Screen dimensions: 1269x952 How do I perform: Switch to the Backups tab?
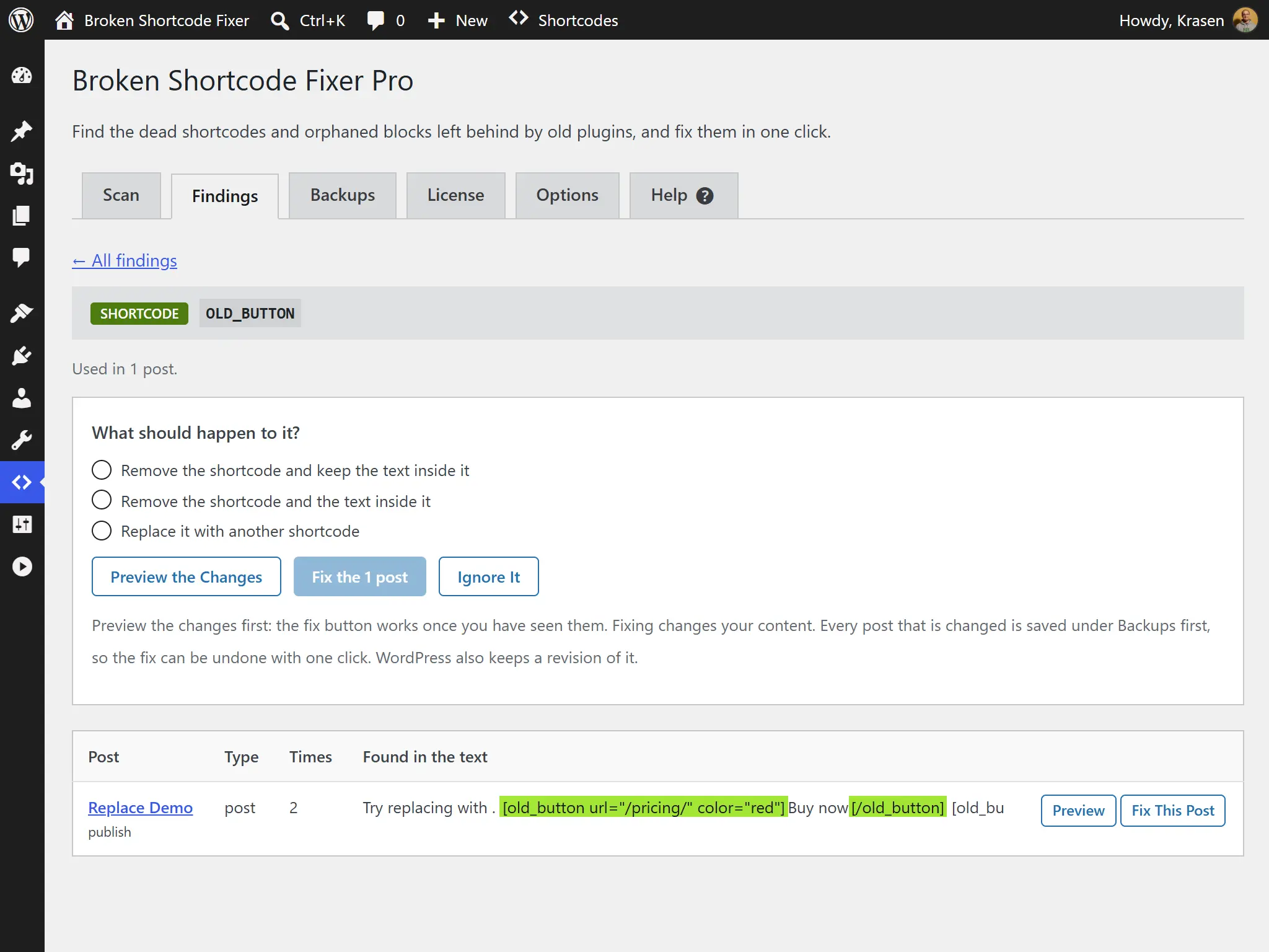click(343, 195)
